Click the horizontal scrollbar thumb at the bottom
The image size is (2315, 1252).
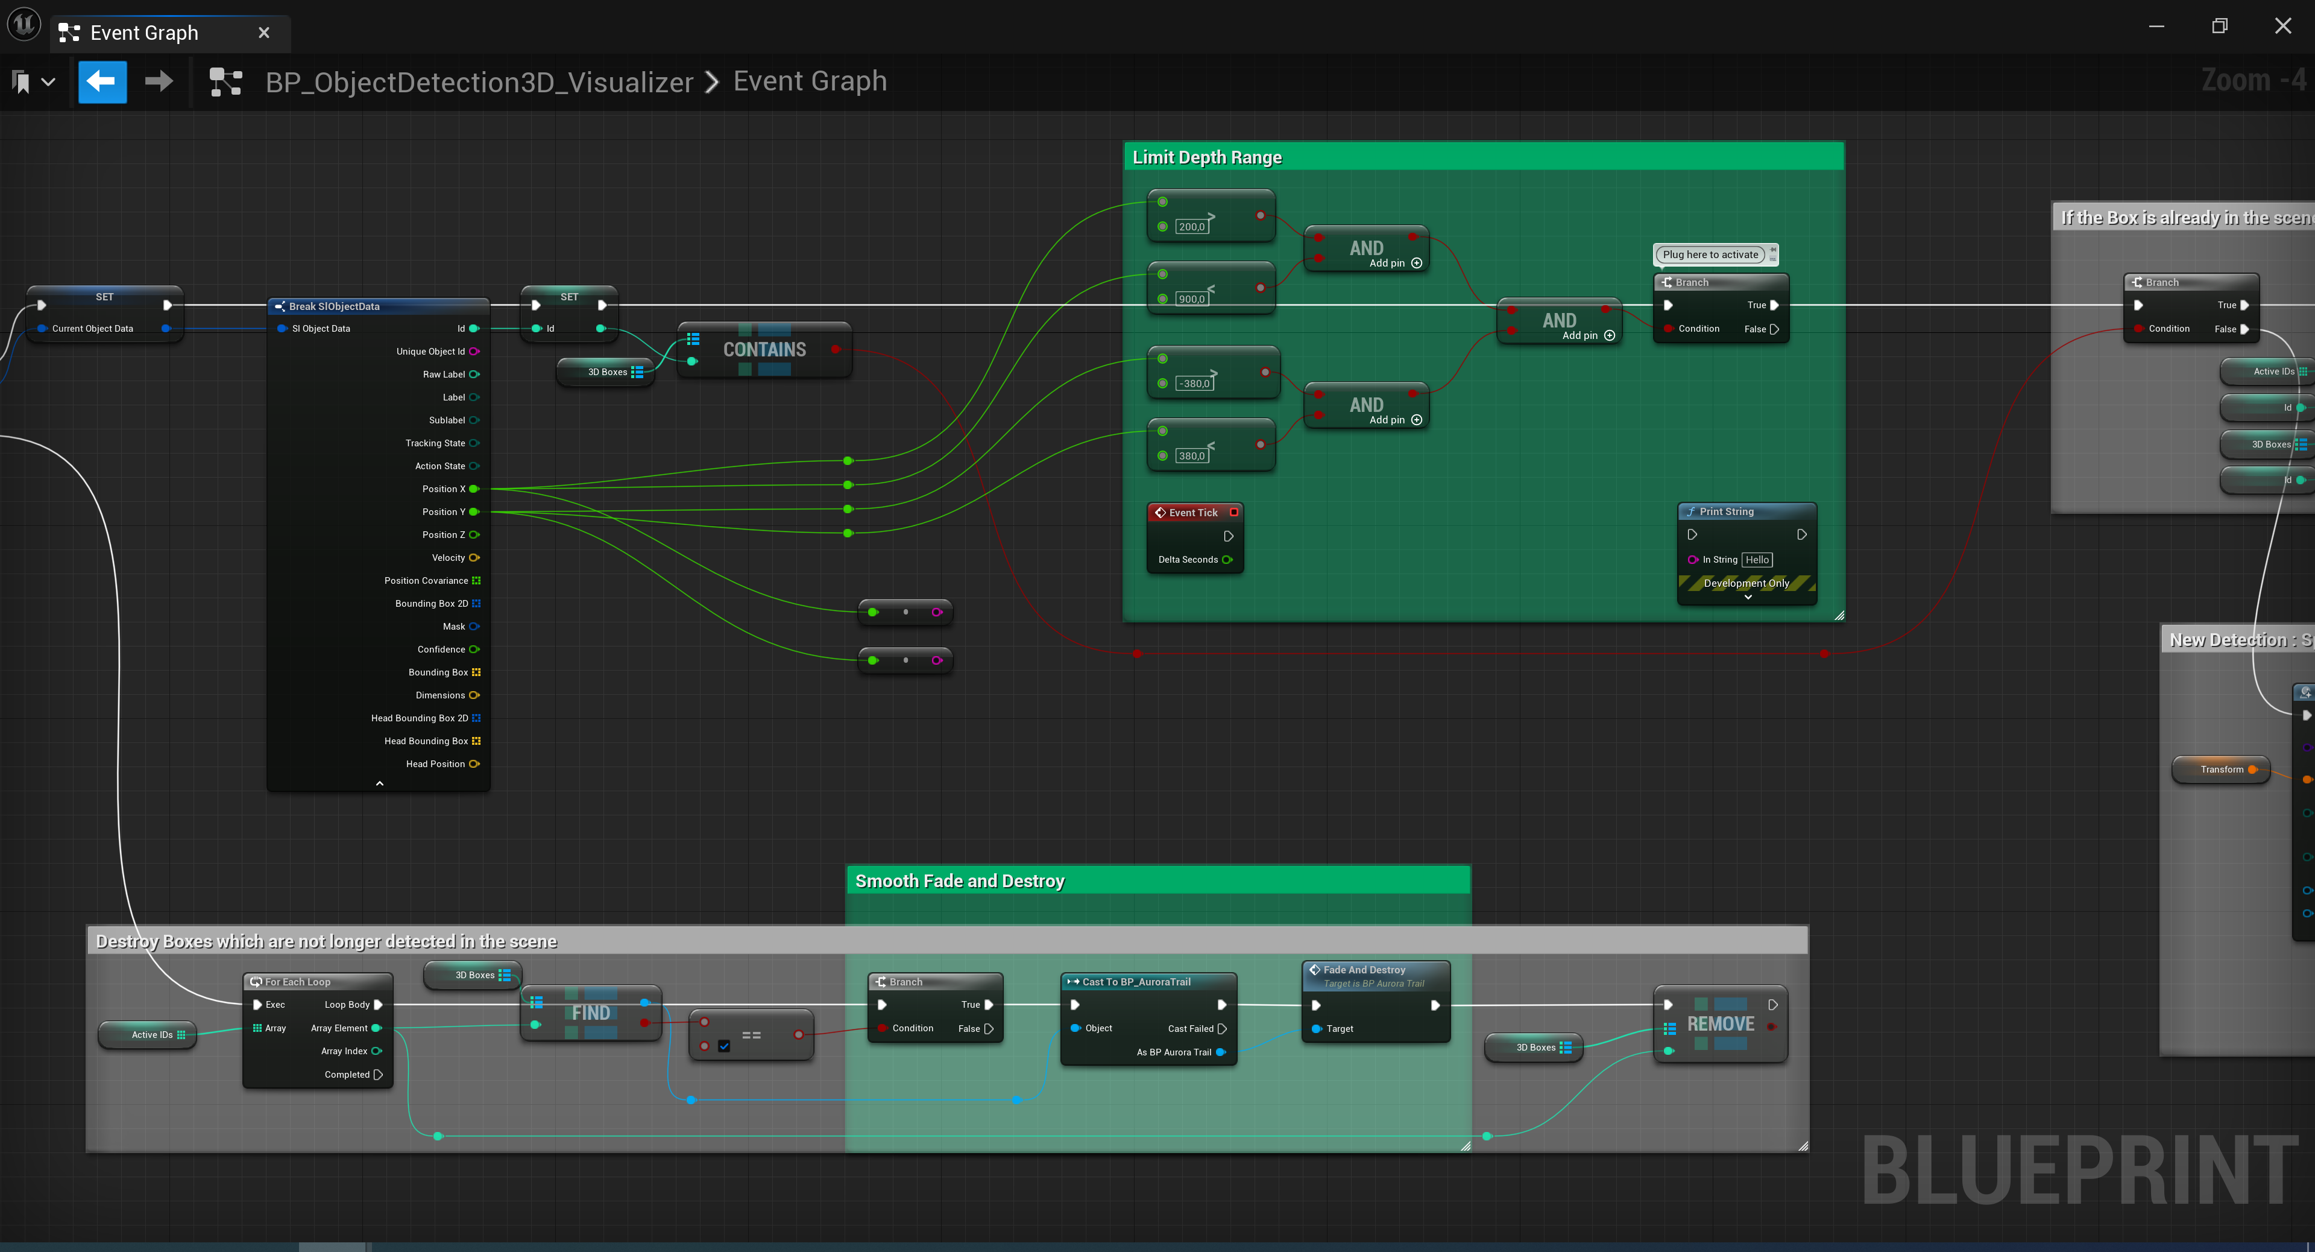click(x=333, y=1247)
